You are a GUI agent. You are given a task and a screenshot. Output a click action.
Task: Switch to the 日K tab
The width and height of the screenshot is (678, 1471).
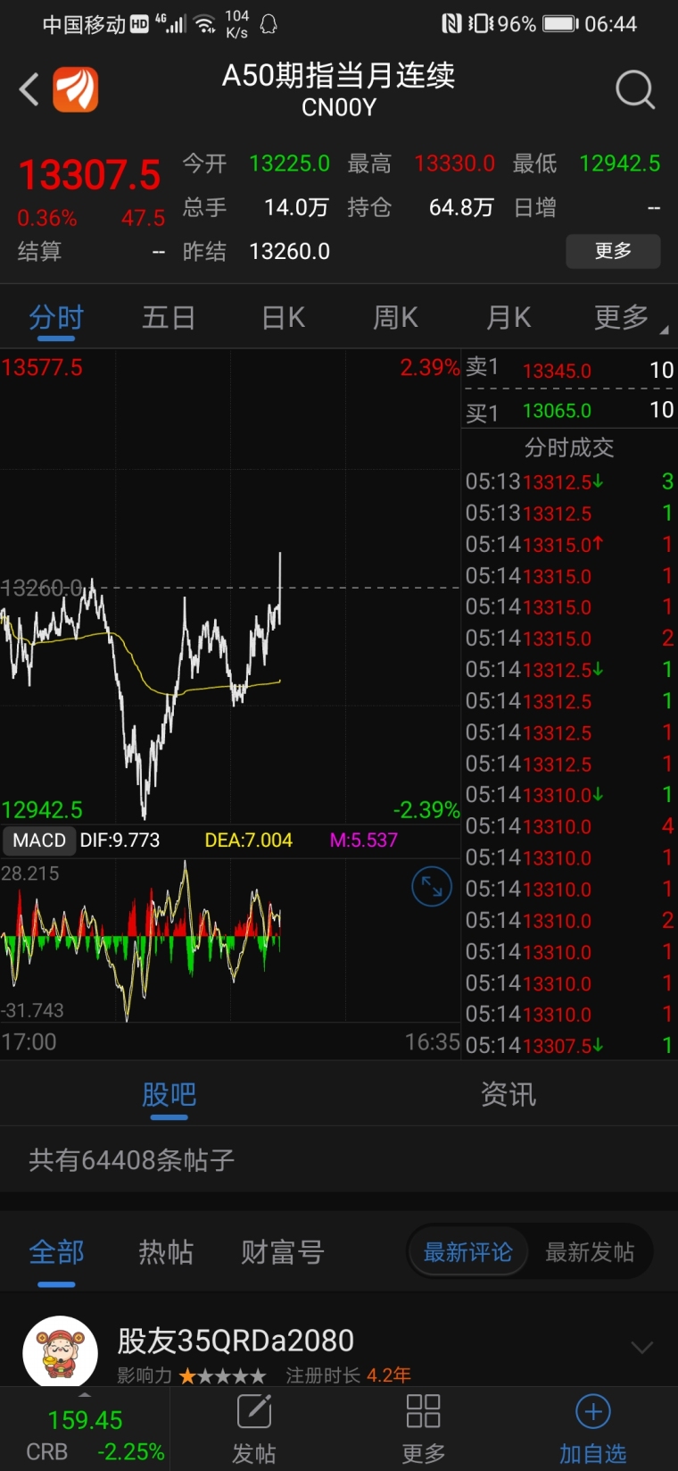point(284,318)
